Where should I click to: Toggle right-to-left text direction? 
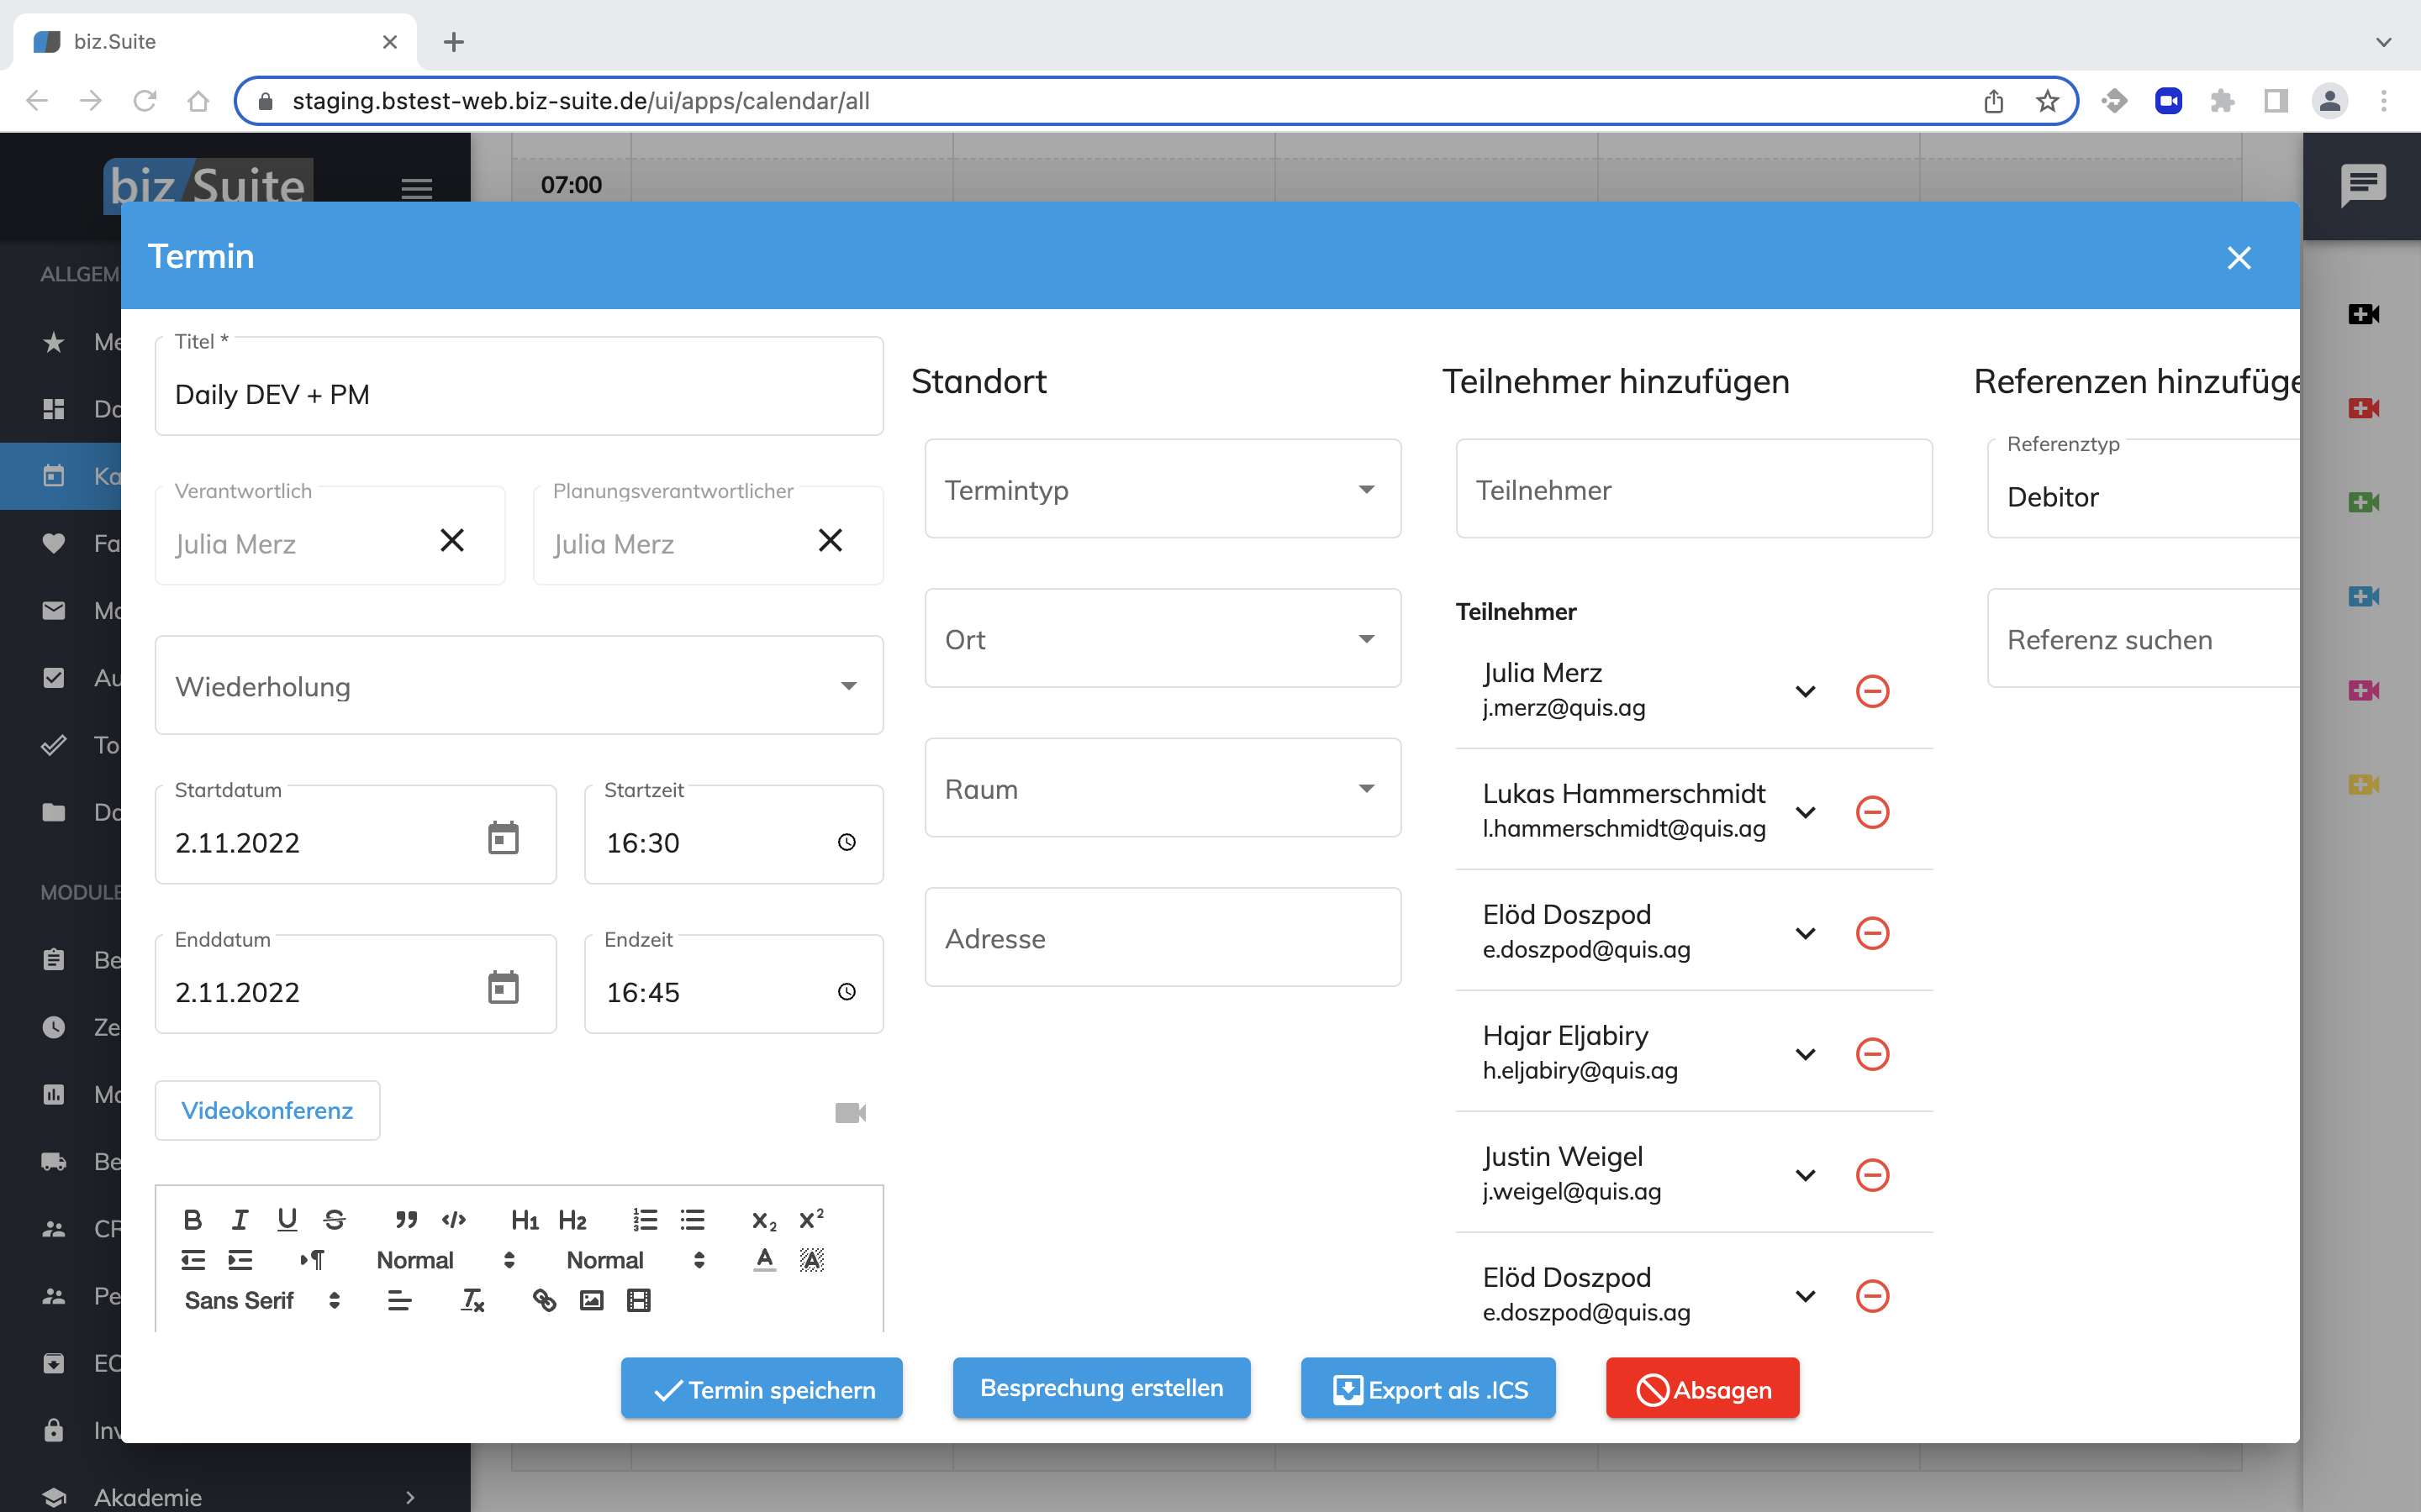tap(311, 1260)
